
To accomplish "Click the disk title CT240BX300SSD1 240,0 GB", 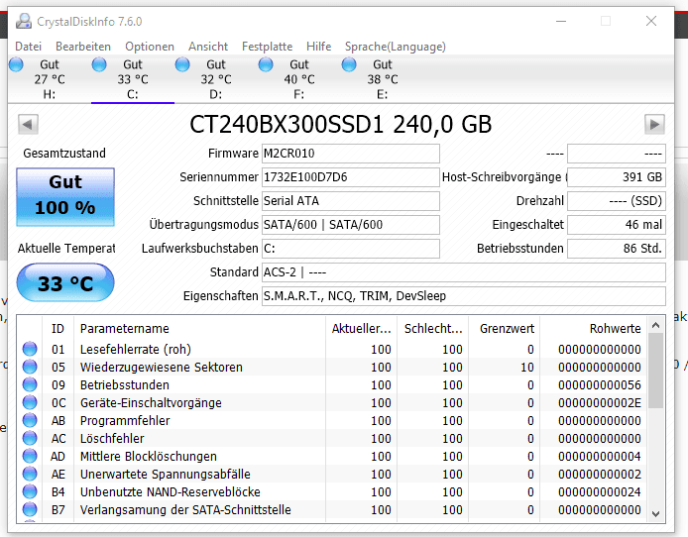I will coord(340,125).
